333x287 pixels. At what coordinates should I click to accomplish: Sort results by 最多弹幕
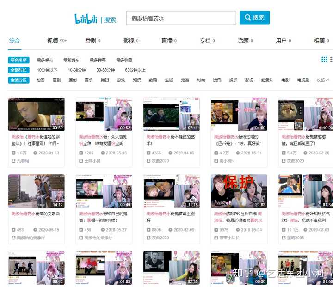[x=98, y=60]
